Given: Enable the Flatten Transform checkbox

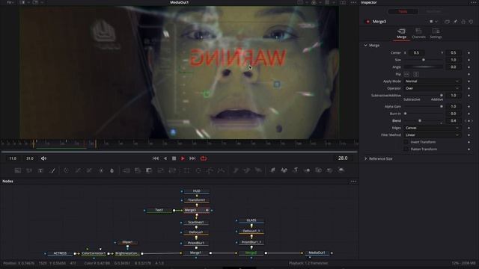Looking at the screenshot, I should point(406,149).
